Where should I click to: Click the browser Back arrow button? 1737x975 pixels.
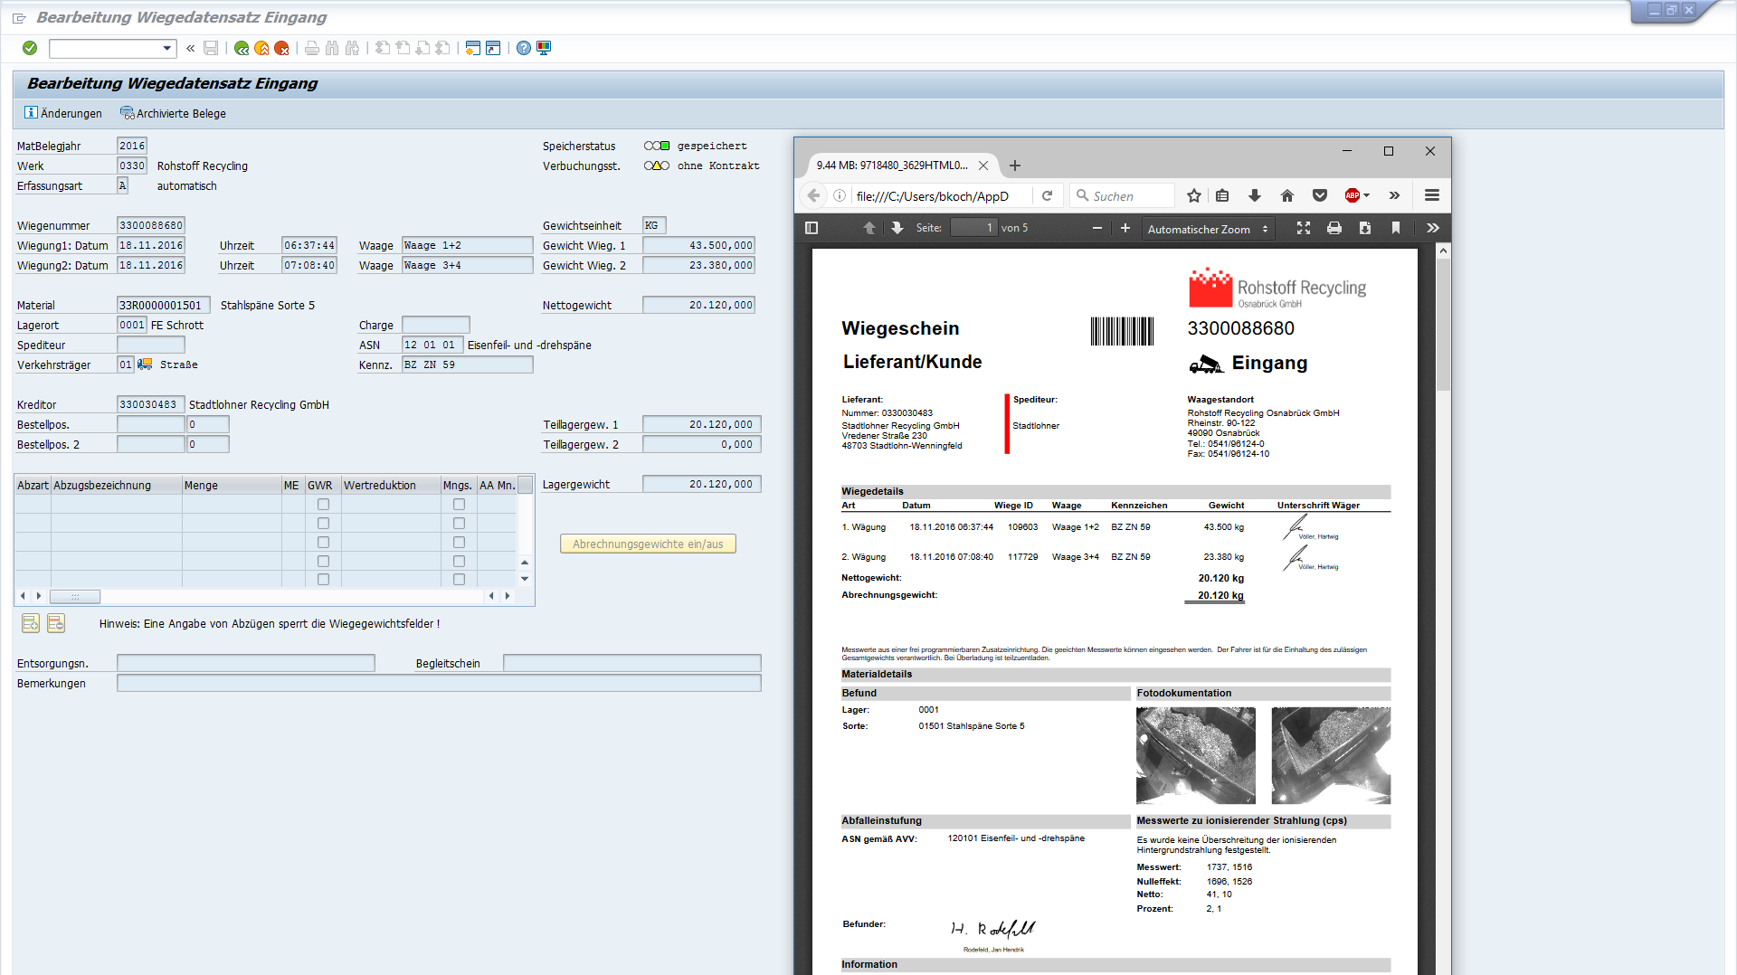coord(813,195)
